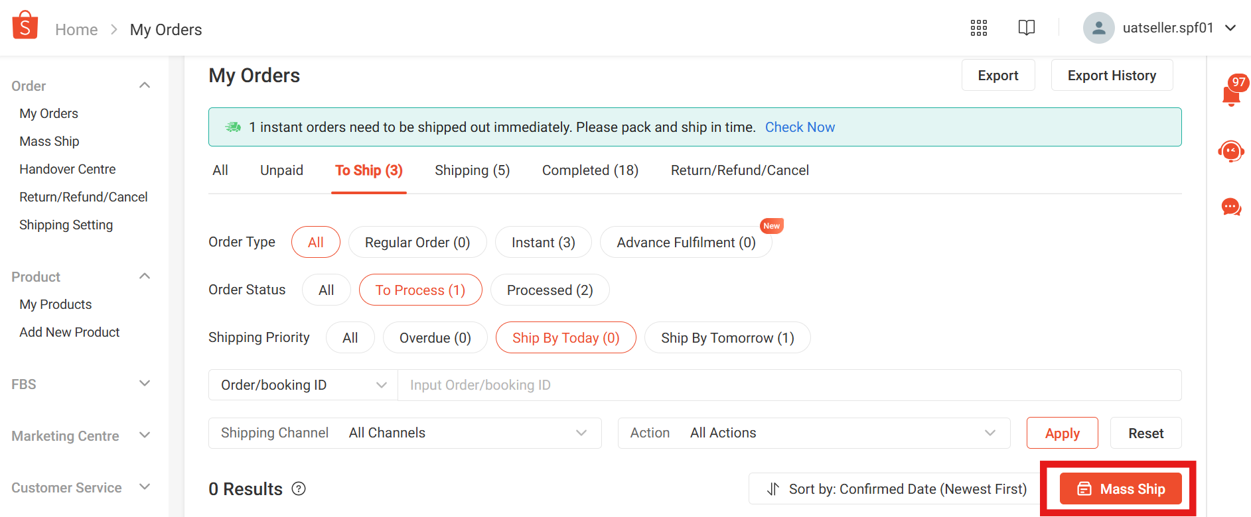This screenshot has width=1251, height=517.
Task: Click the Results help question mark icon
Action: [x=299, y=488]
